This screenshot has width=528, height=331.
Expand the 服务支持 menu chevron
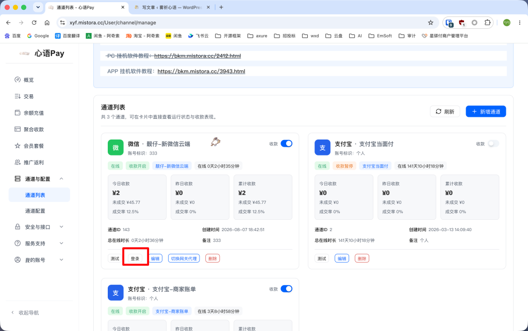[x=61, y=243]
